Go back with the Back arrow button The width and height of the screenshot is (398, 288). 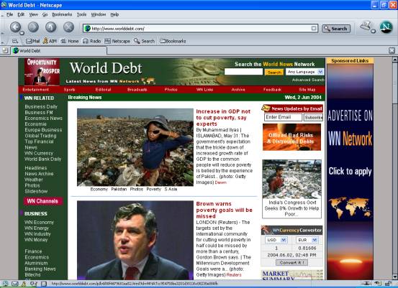[15, 27]
